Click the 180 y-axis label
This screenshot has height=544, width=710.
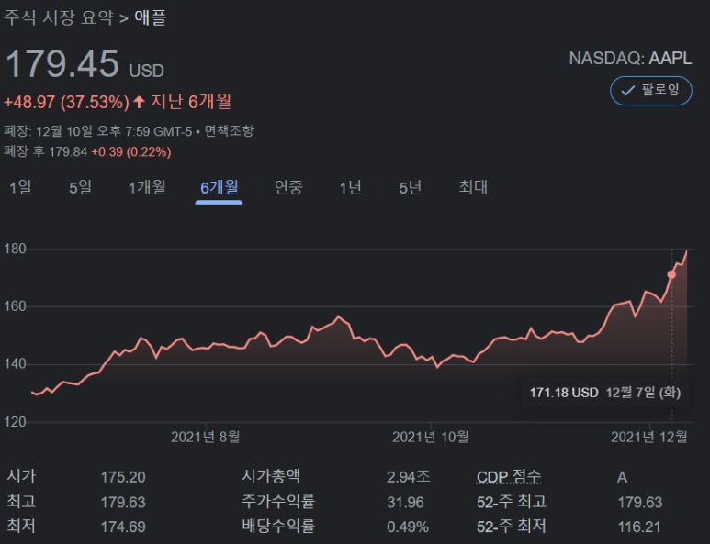pyautogui.click(x=15, y=249)
